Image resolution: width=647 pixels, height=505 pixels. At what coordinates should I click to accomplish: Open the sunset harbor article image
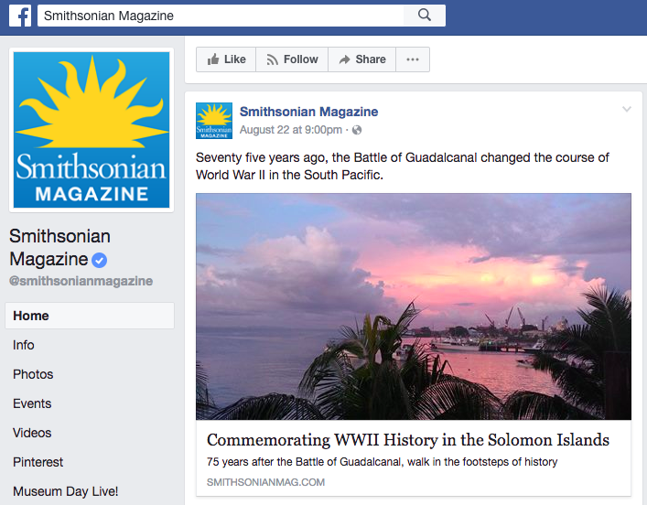(414, 306)
